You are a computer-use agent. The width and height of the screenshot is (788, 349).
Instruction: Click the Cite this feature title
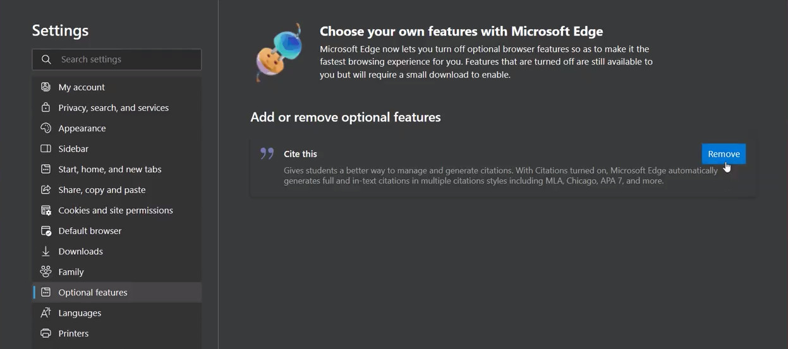point(300,154)
